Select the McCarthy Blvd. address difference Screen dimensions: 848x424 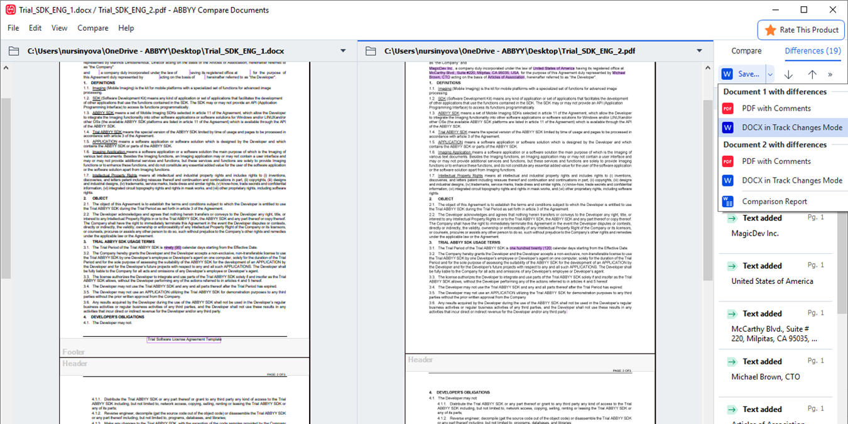pyautogui.click(x=776, y=325)
